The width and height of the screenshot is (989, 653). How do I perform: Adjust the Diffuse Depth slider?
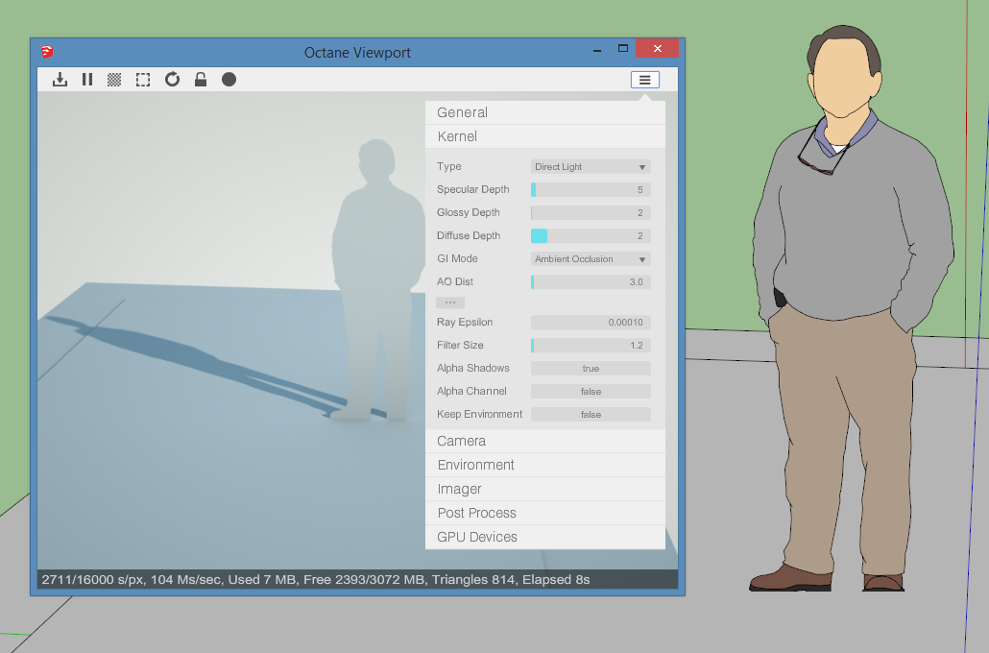tap(591, 236)
